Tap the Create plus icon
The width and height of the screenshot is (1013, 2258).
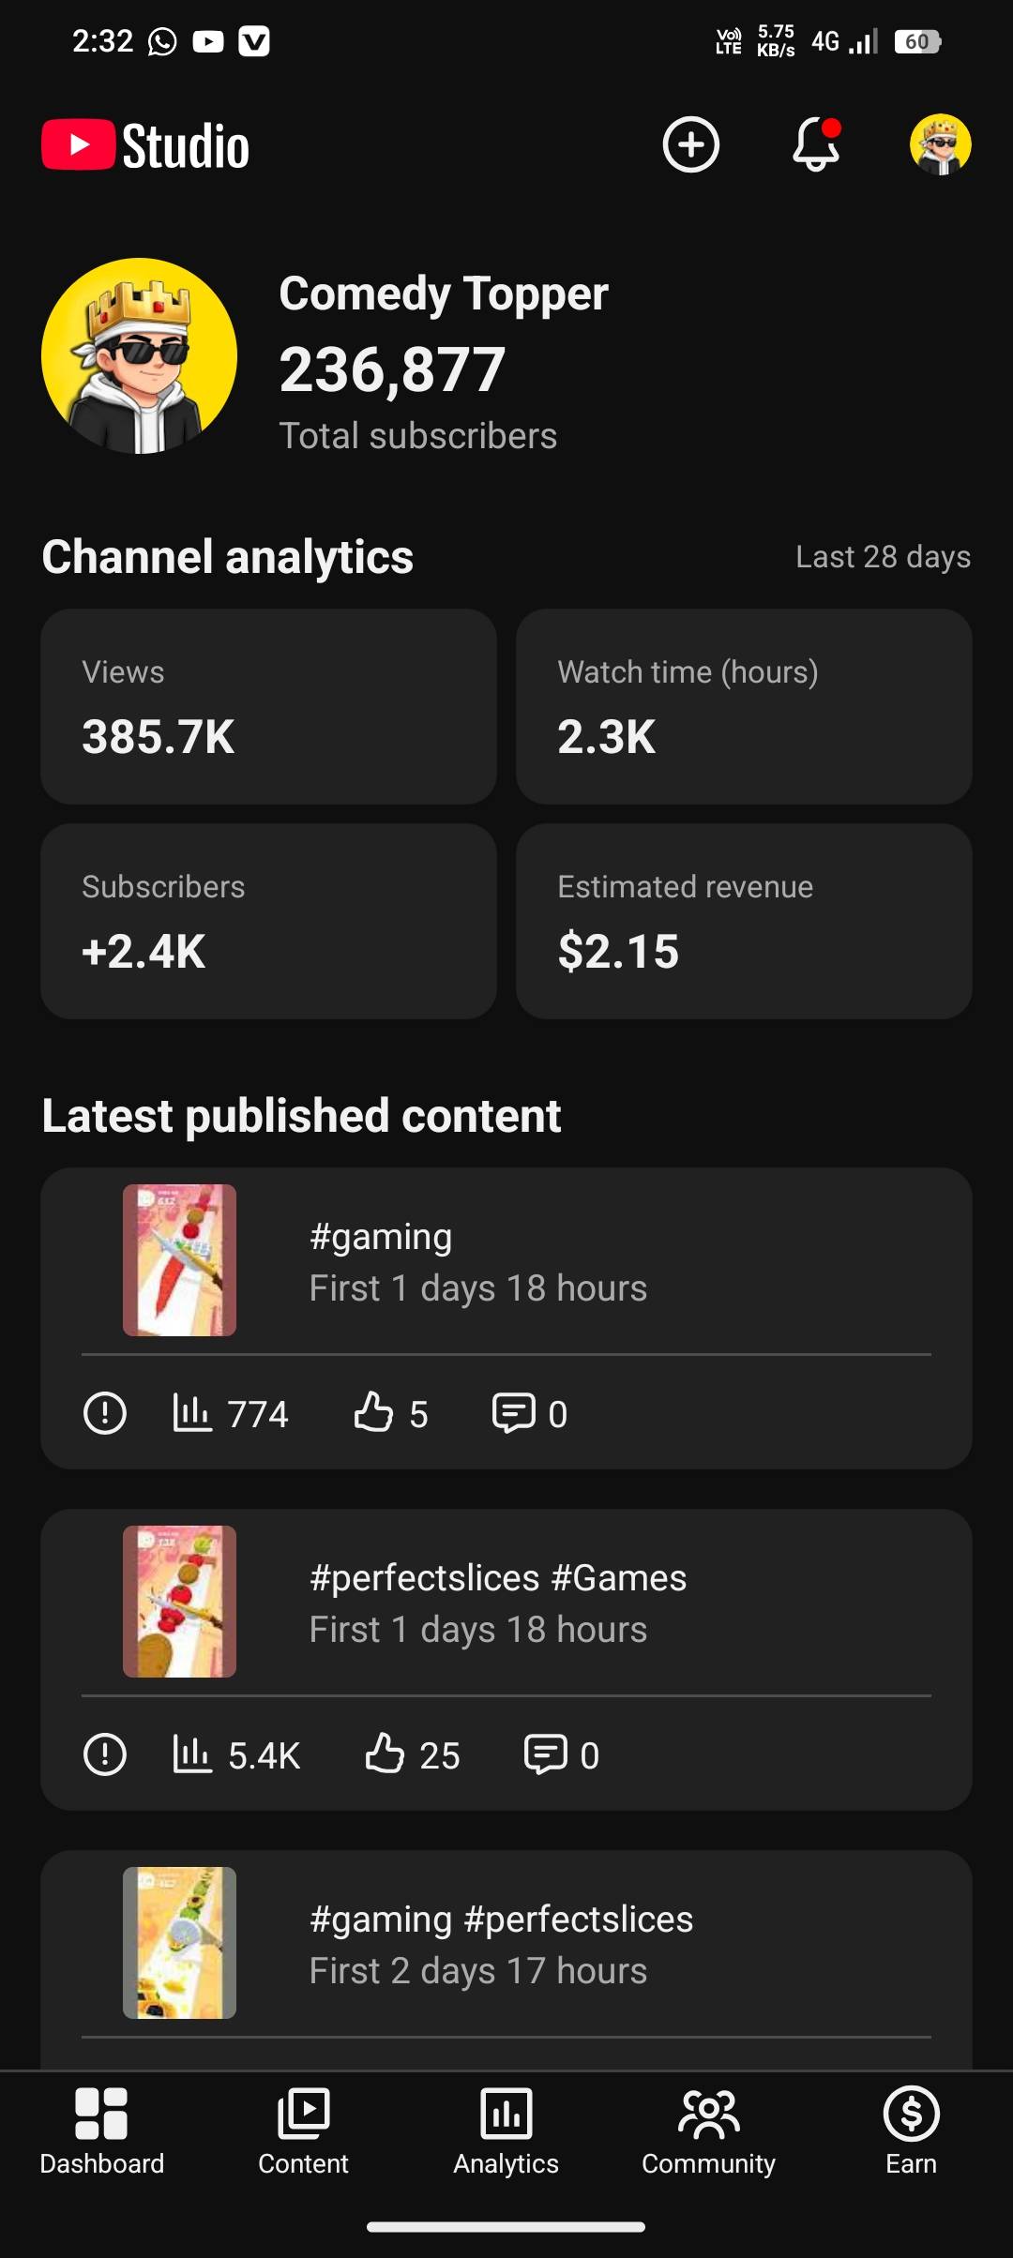[x=690, y=145]
